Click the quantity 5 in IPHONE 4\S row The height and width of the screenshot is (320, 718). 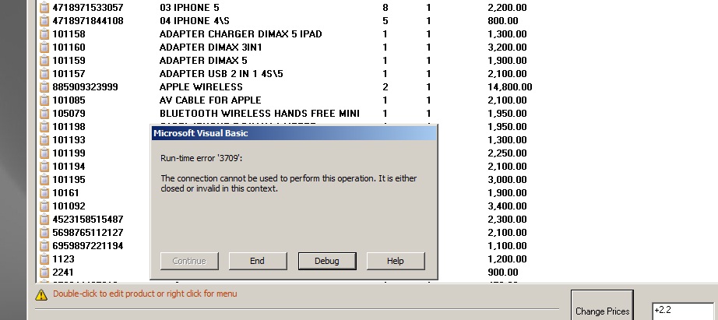click(x=385, y=20)
